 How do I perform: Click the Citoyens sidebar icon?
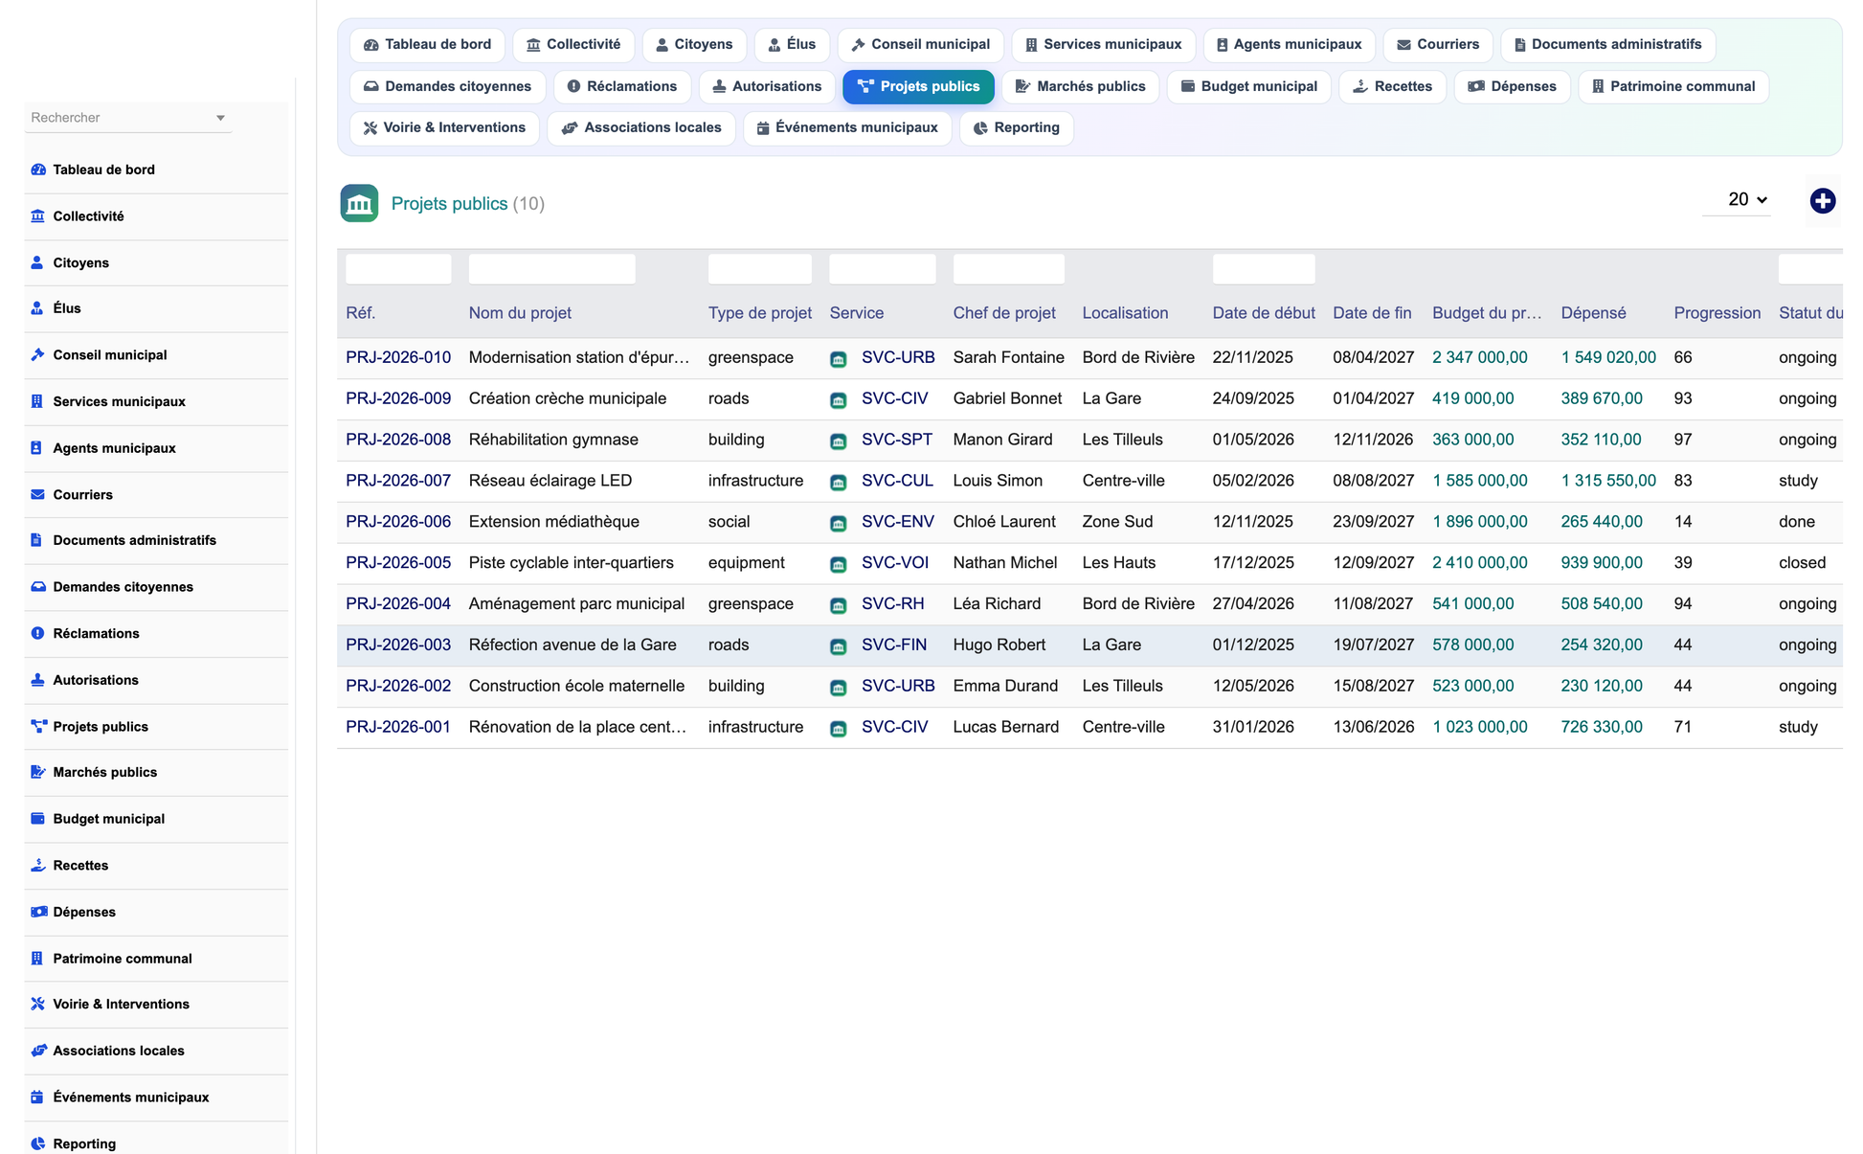click(37, 262)
